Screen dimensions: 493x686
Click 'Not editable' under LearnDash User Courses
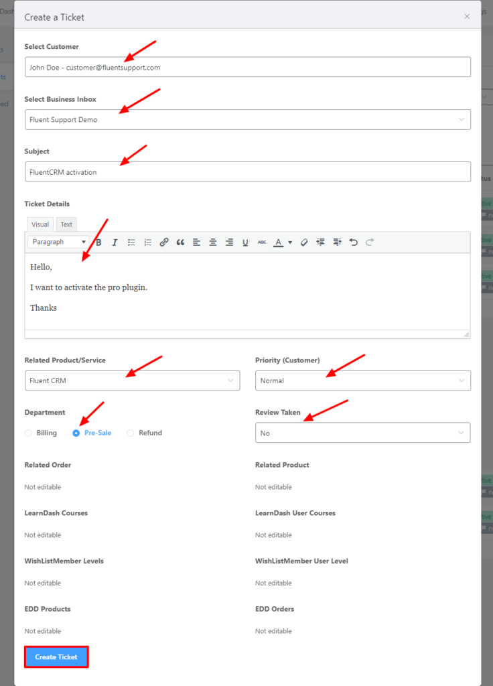[273, 535]
